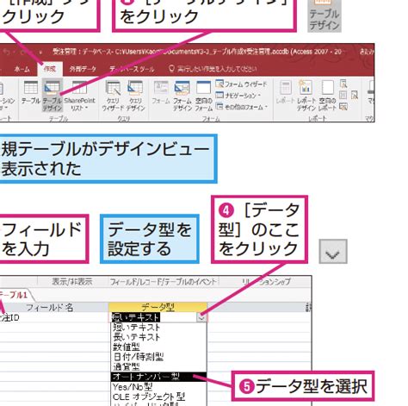408x406 pixels.
Task: Click フィールド/レコード/テーブルのイベント group label
Action: (164, 282)
